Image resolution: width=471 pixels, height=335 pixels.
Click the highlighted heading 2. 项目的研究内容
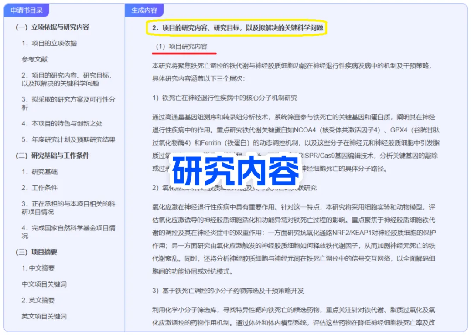pyautogui.click(x=237, y=28)
